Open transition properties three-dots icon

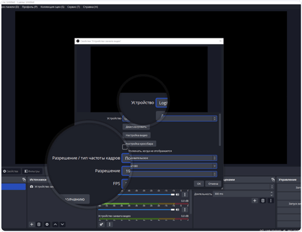[271, 201]
